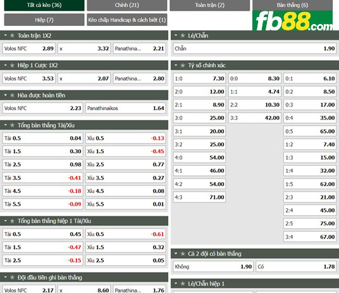Image resolution: width=339 pixels, height=293 pixels.
Task: Pick first-half Tài 2.5 at -0.15
Action: (x=42, y=260)
